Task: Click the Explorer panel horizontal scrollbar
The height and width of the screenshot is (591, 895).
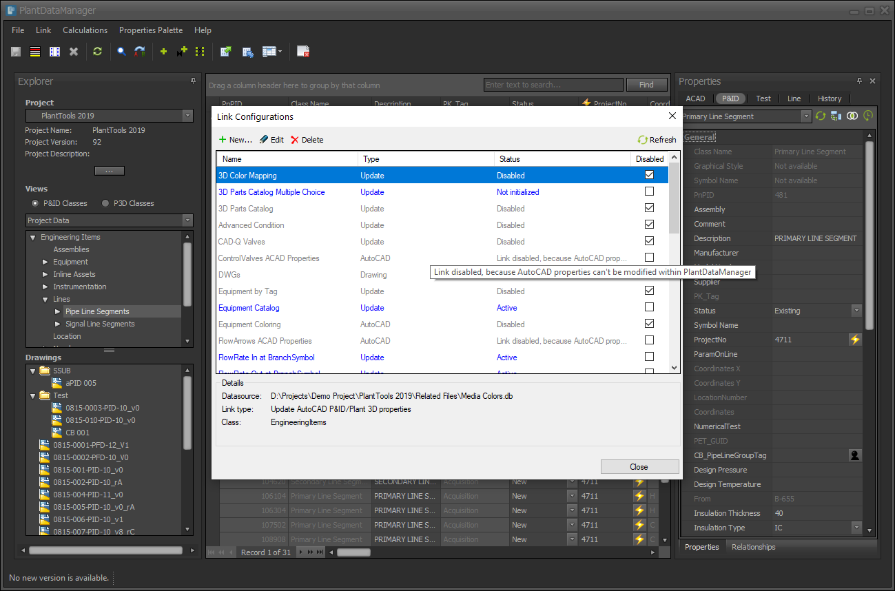Action: [x=105, y=550]
